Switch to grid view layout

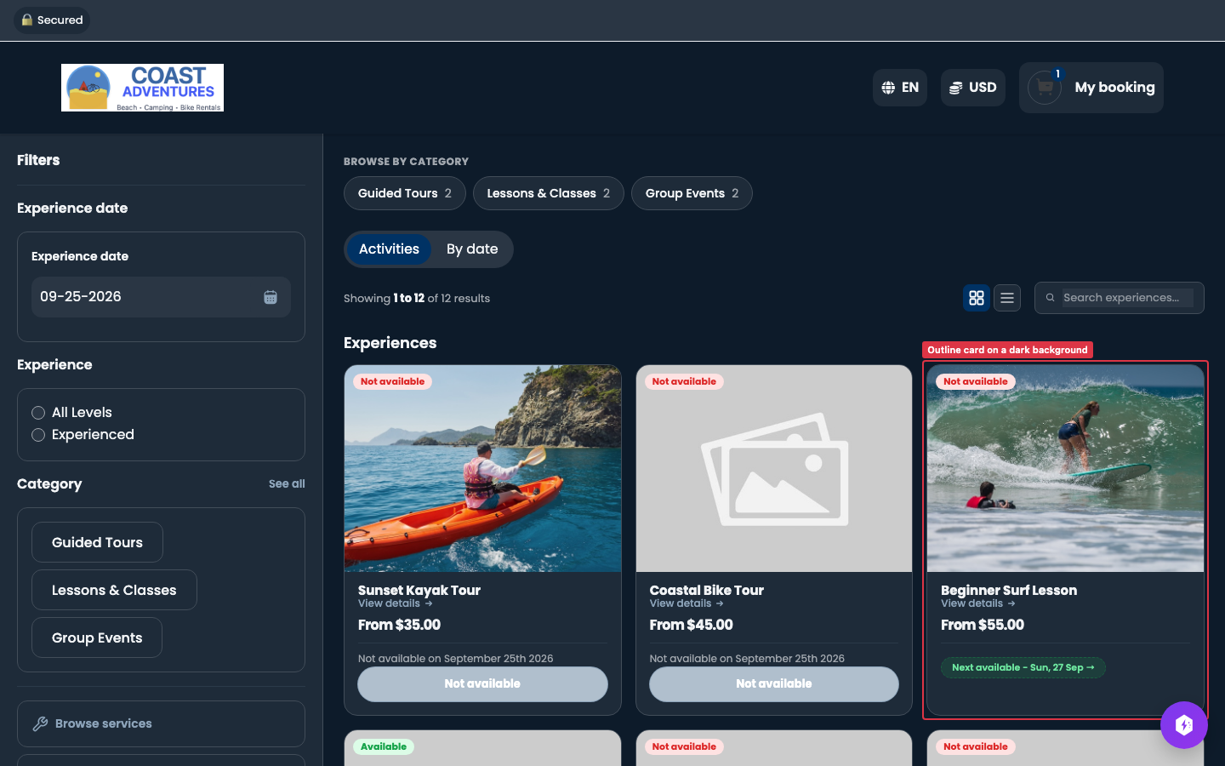(977, 298)
